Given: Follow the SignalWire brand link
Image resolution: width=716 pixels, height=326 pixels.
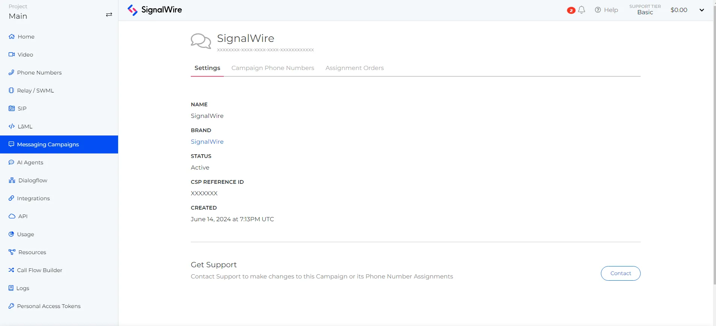Looking at the screenshot, I should click(207, 142).
